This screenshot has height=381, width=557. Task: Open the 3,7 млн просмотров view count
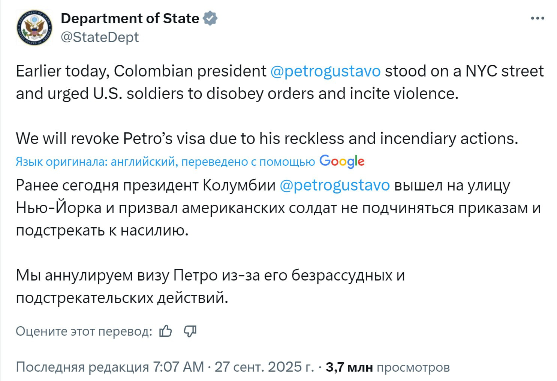(388, 367)
